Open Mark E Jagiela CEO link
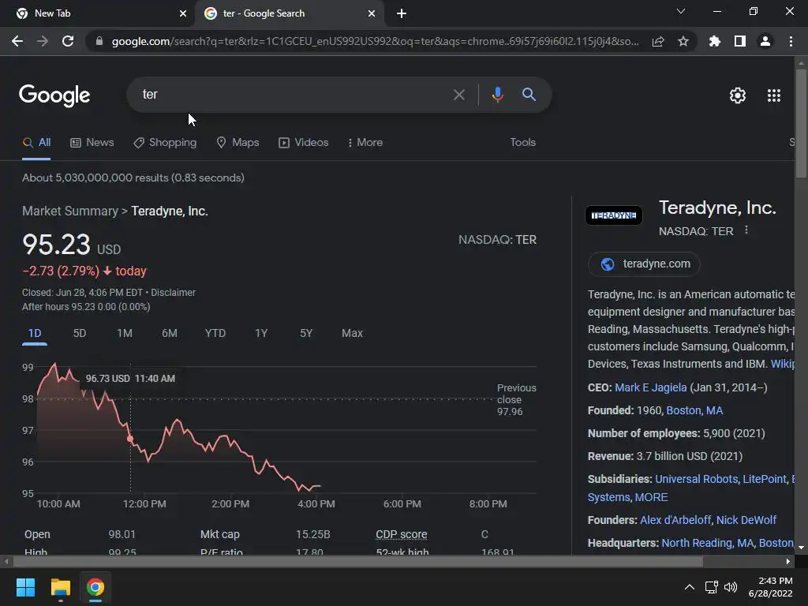This screenshot has width=808, height=606. pyautogui.click(x=651, y=387)
